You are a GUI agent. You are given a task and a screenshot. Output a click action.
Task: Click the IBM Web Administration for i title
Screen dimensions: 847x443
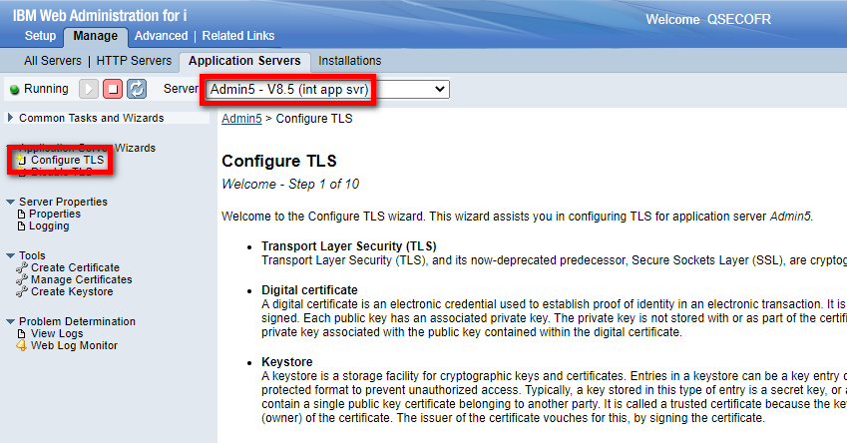(x=100, y=15)
